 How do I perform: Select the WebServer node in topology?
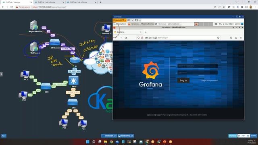(x=34, y=47)
